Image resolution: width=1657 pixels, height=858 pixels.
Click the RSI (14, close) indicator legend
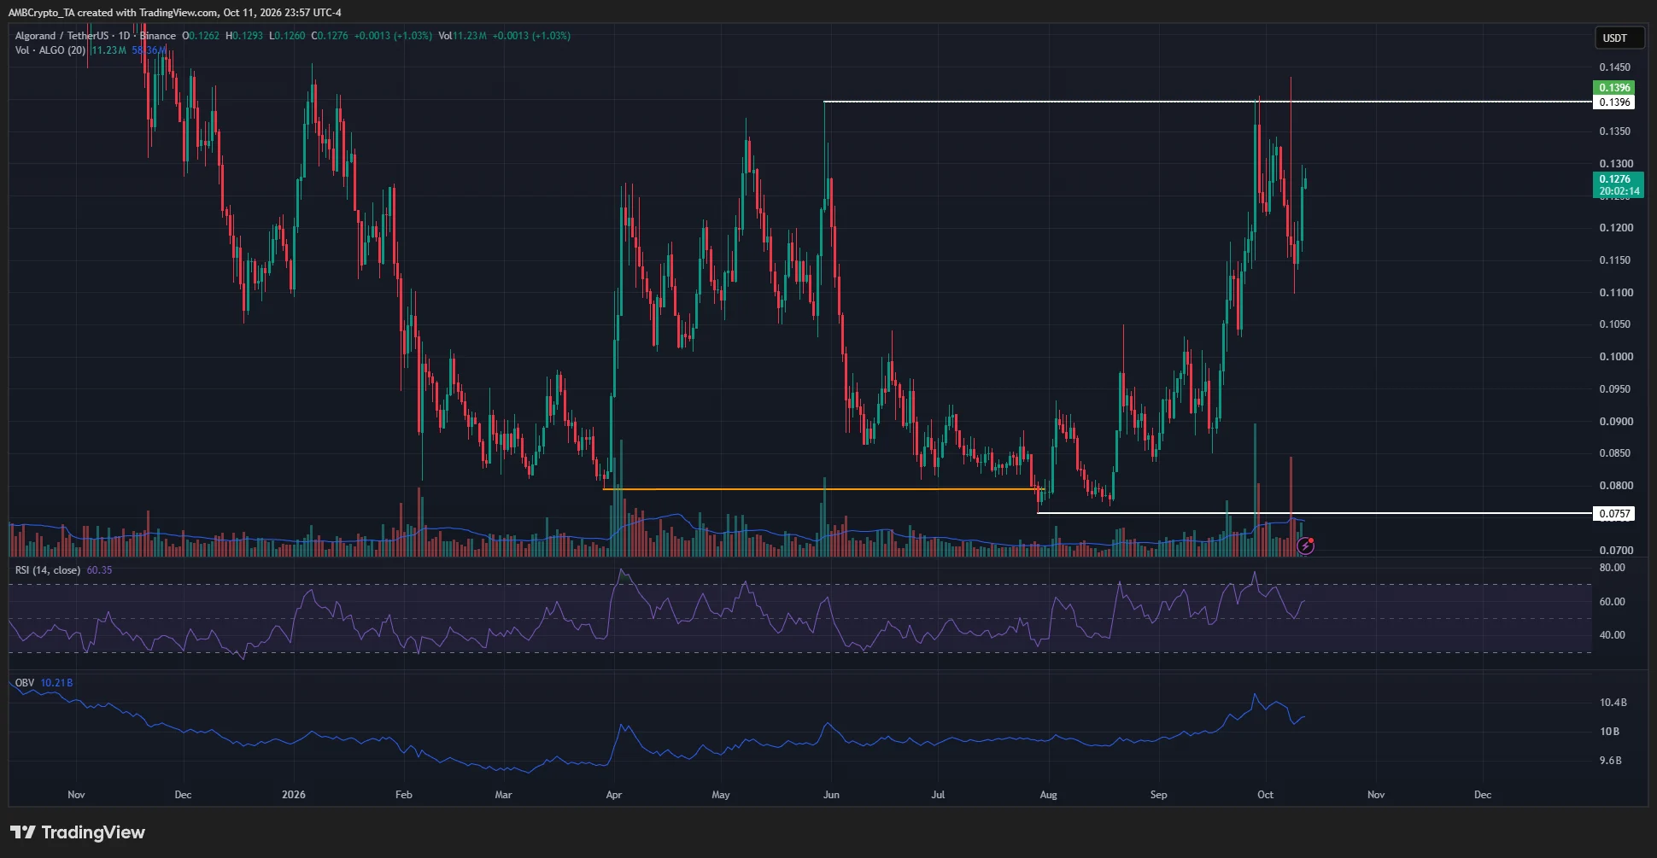coord(48,569)
